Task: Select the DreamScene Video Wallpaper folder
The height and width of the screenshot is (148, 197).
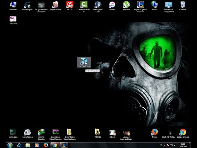Action: (70, 134)
